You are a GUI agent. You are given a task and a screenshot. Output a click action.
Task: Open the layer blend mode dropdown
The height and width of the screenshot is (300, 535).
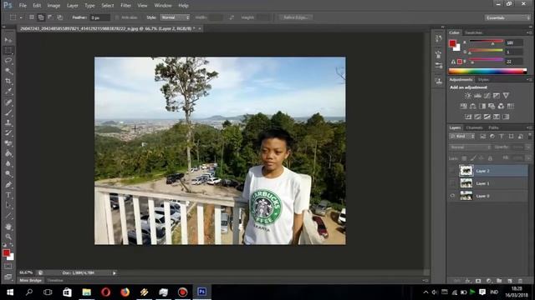pos(470,147)
